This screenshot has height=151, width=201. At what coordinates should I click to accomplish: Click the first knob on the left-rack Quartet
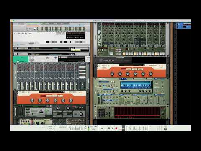click(32, 100)
